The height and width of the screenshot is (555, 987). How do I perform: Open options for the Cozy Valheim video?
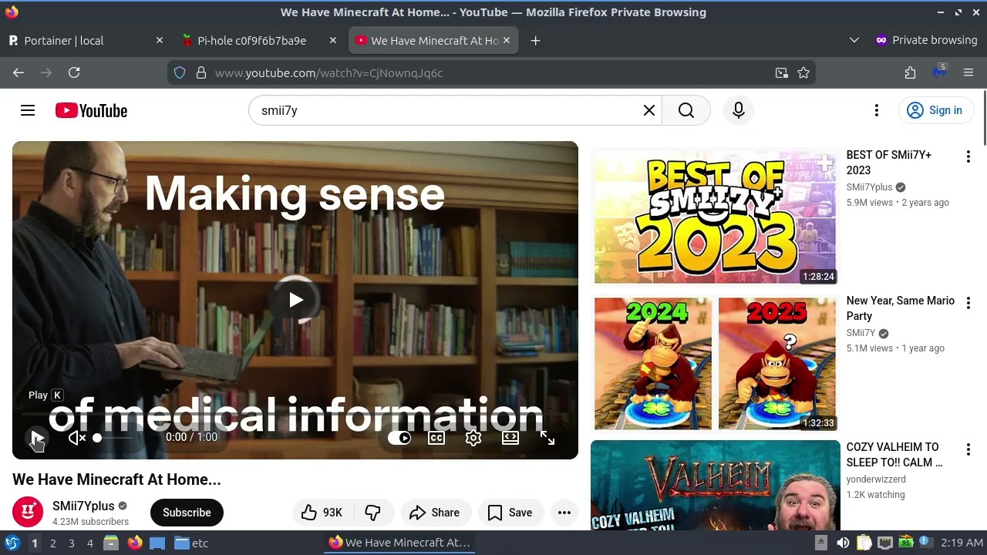(x=968, y=449)
